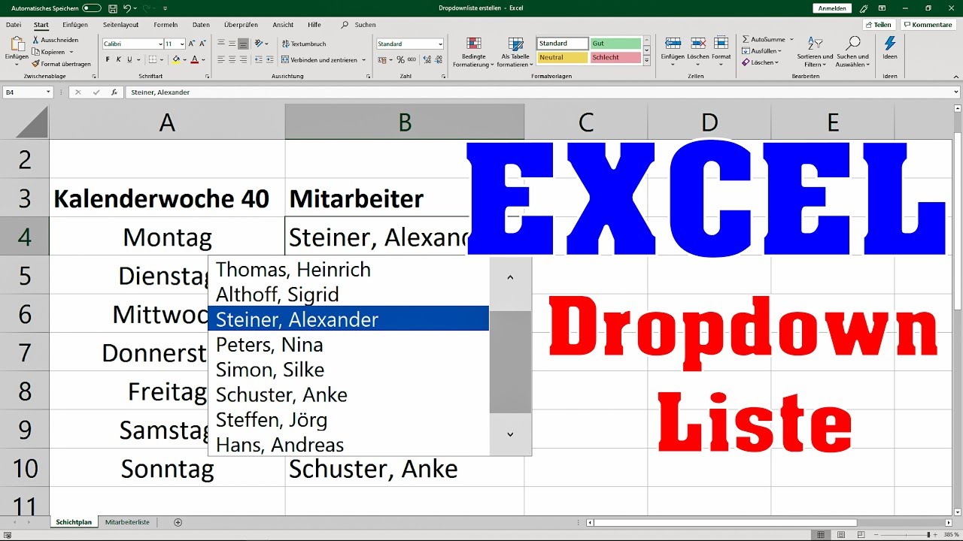Switch to the Seitenlayout tab
The image size is (963, 541).
[120, 25]
